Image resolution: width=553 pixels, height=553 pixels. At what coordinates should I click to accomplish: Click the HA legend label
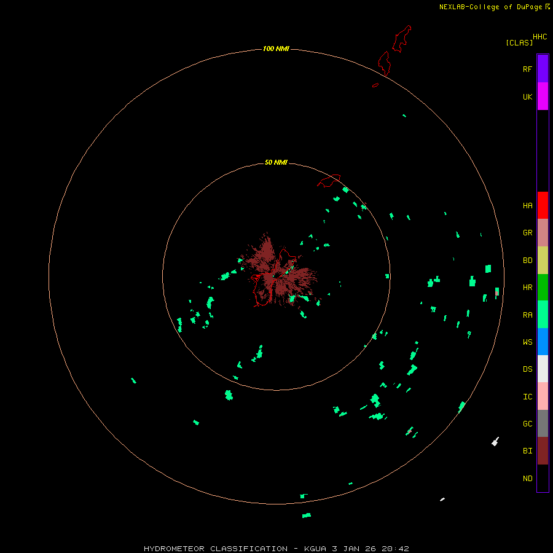(x=527, y=206)
